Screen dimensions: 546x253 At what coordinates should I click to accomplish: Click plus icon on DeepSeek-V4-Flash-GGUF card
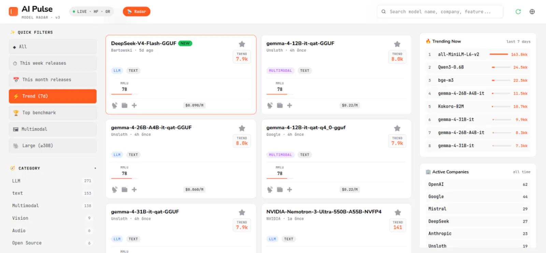134,105
